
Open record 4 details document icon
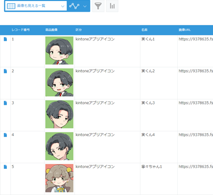(x=5, y=135)
